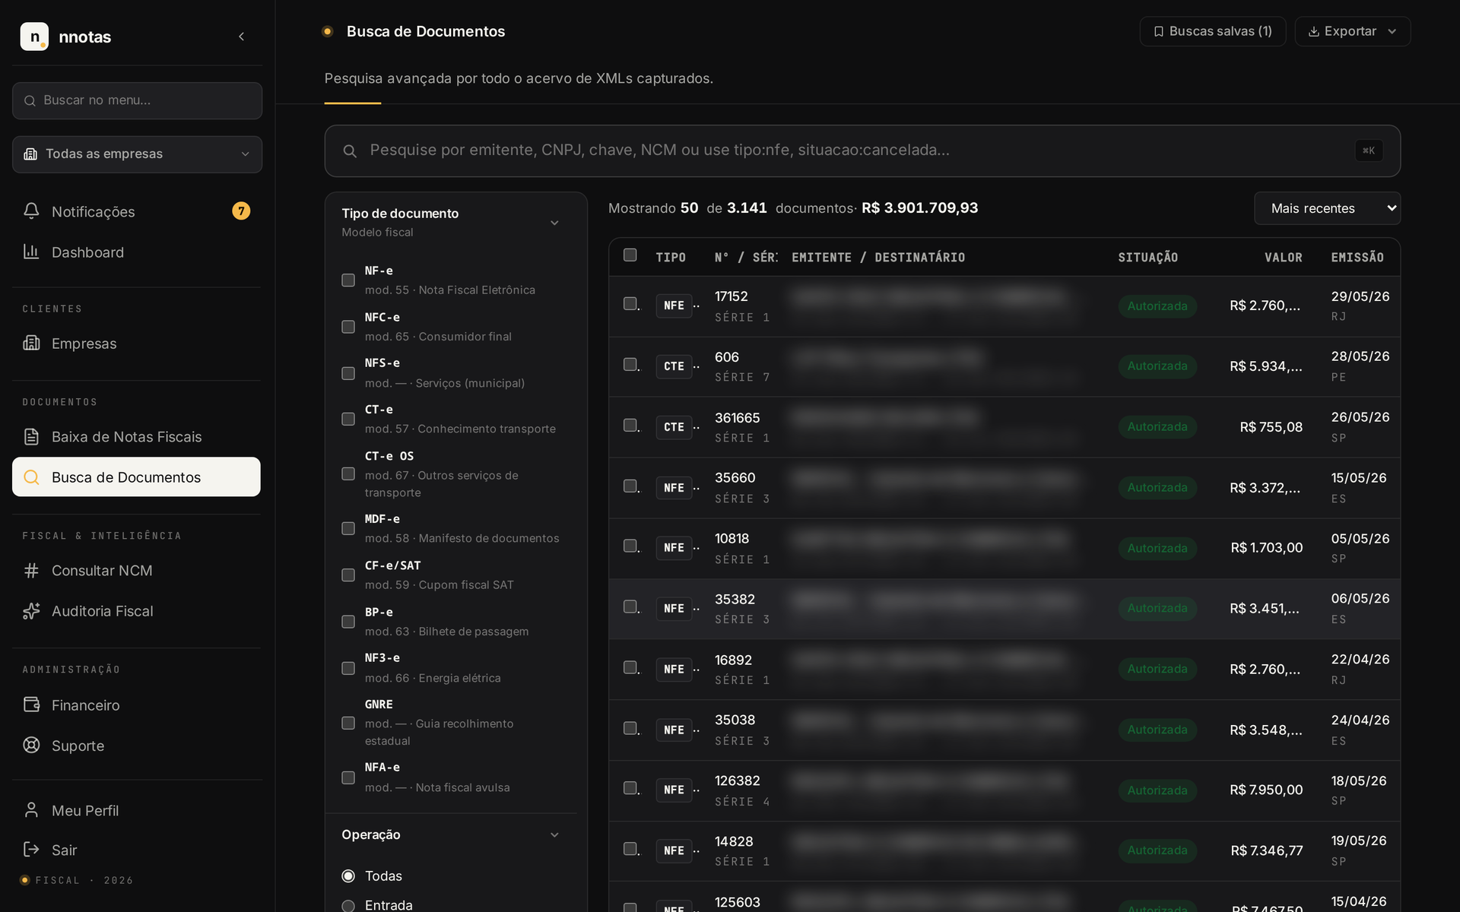Viewport: 1460px width, 912px height.
Task: Open the Mais recentes sort dropdown
Action: pos(1327,208)
